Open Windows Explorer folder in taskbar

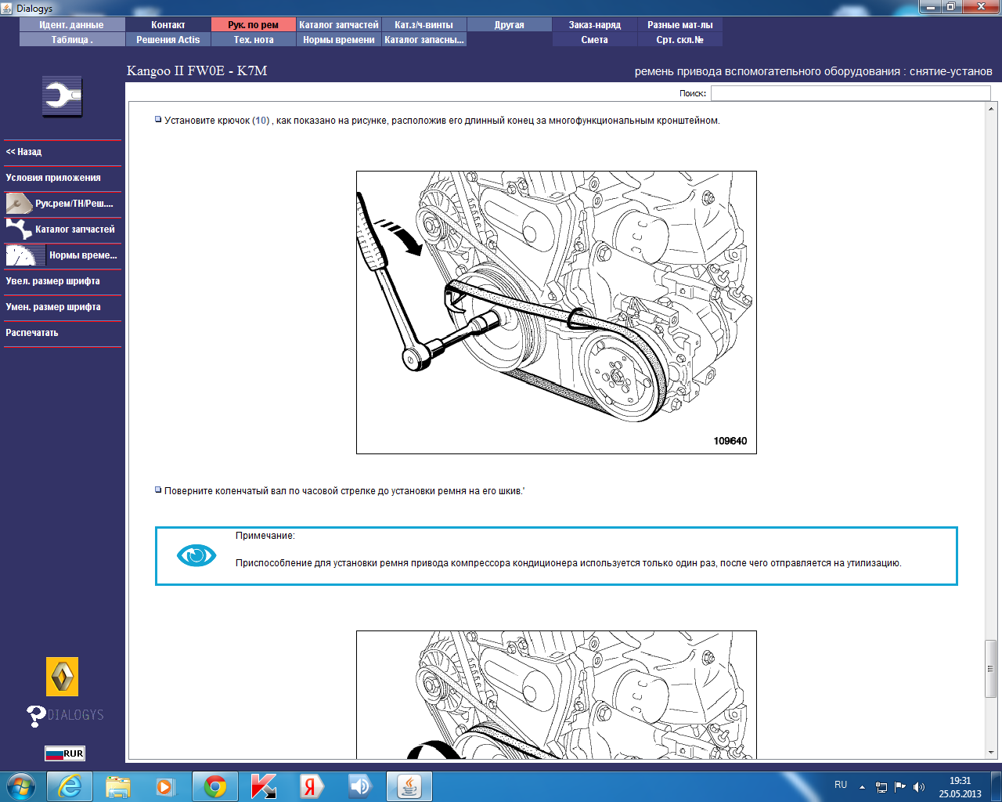[x=118, y=786]
